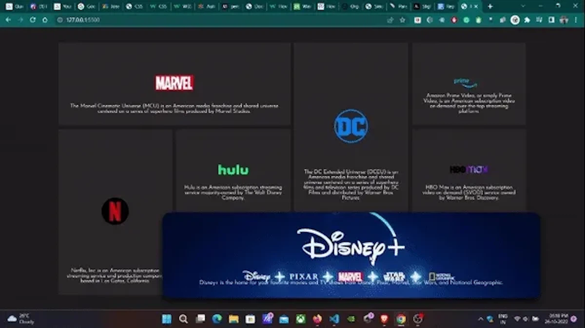Go back with the browser back arrow
The image size is (585, 328).
tap(8, 20)
